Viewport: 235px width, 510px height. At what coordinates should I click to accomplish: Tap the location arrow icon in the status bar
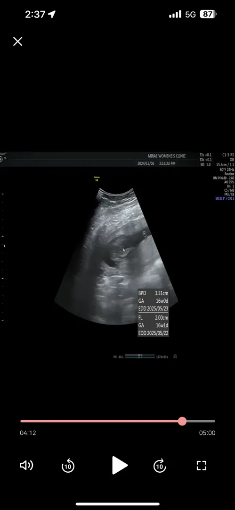(52, 14)
